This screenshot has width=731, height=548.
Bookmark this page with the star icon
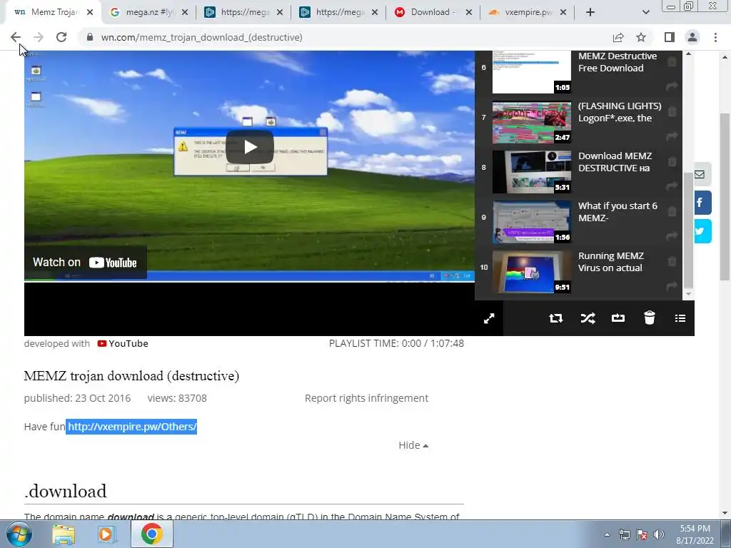pyautogui.click(x=641, y=37)
